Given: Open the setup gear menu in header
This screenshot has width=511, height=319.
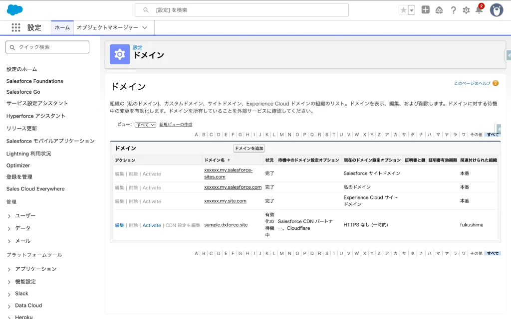Looking at the screenshot, I should click(466, 10).
